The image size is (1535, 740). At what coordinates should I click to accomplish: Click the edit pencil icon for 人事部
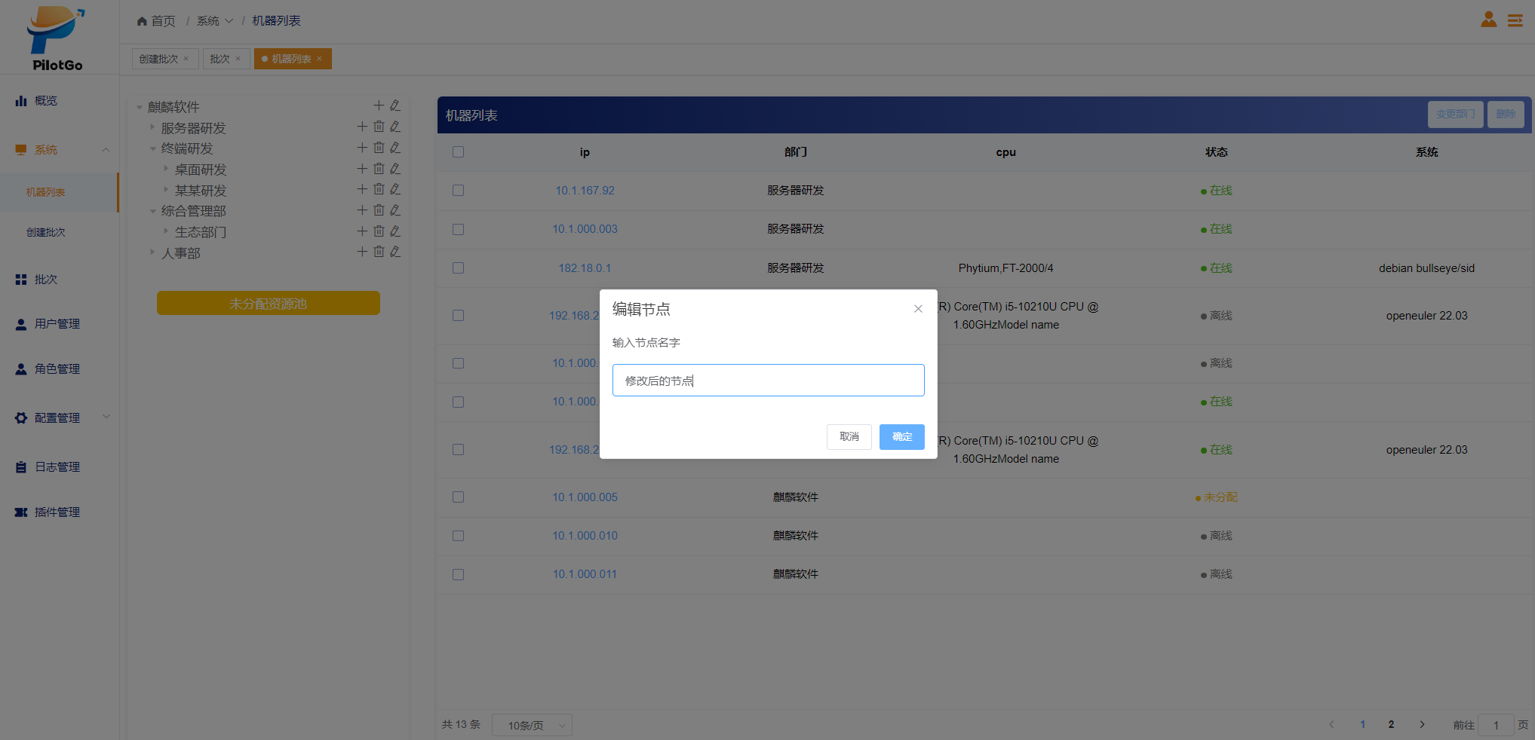[x=394, y=252]
